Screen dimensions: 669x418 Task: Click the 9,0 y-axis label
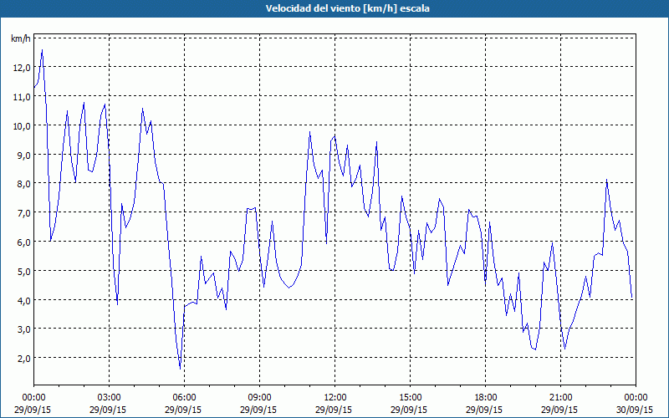click(x=24, y=155)
